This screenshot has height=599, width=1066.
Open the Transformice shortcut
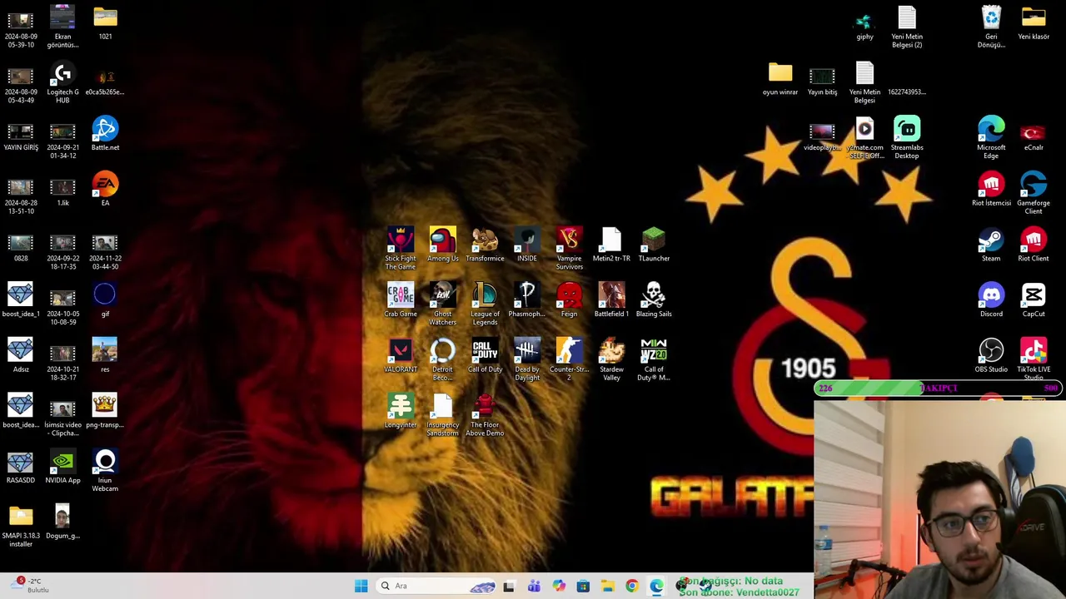point(485,245)
